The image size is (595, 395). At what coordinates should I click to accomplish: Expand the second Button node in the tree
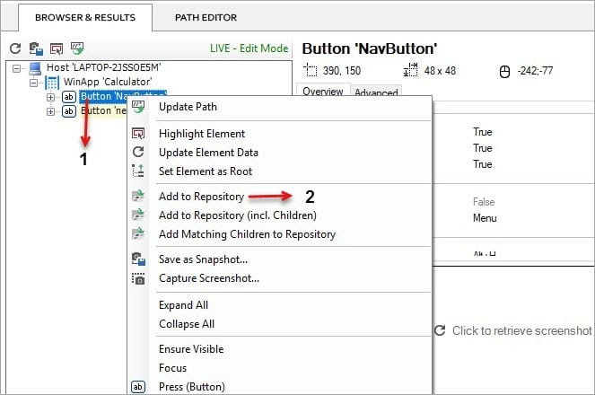click(50, 111)
